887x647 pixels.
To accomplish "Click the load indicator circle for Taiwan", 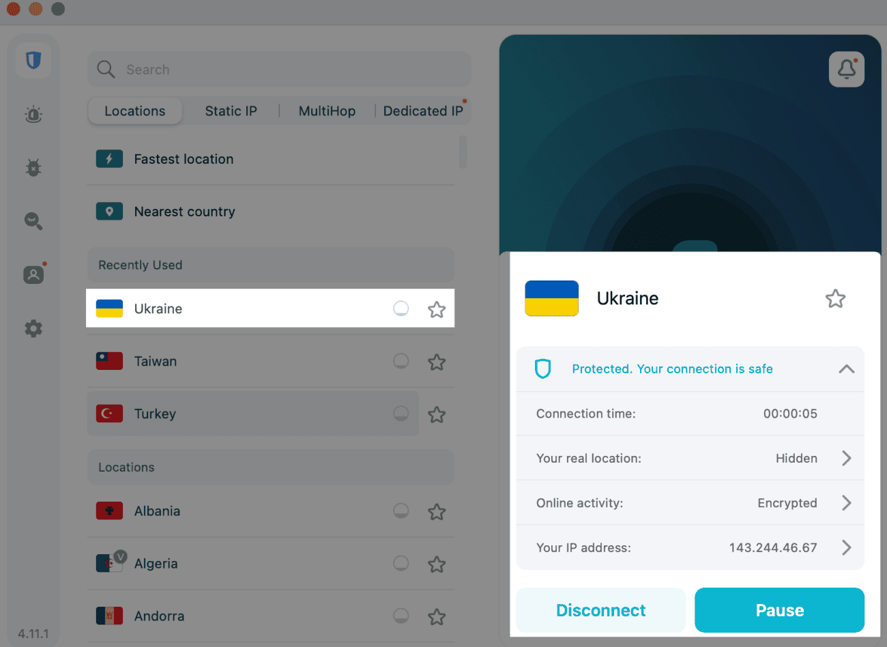I will (401, 360).
